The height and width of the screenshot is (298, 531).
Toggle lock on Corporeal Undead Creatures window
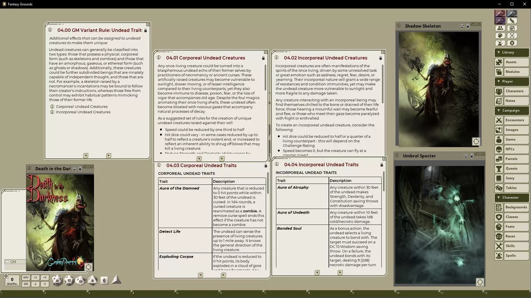pyautogui.click(x=263, y=58)
